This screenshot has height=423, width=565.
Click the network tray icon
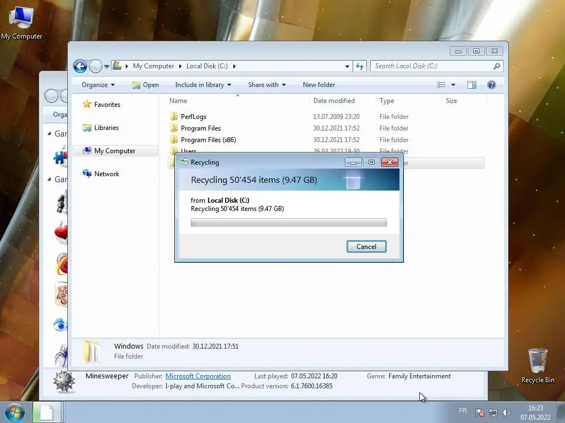(x=493, y=413)
